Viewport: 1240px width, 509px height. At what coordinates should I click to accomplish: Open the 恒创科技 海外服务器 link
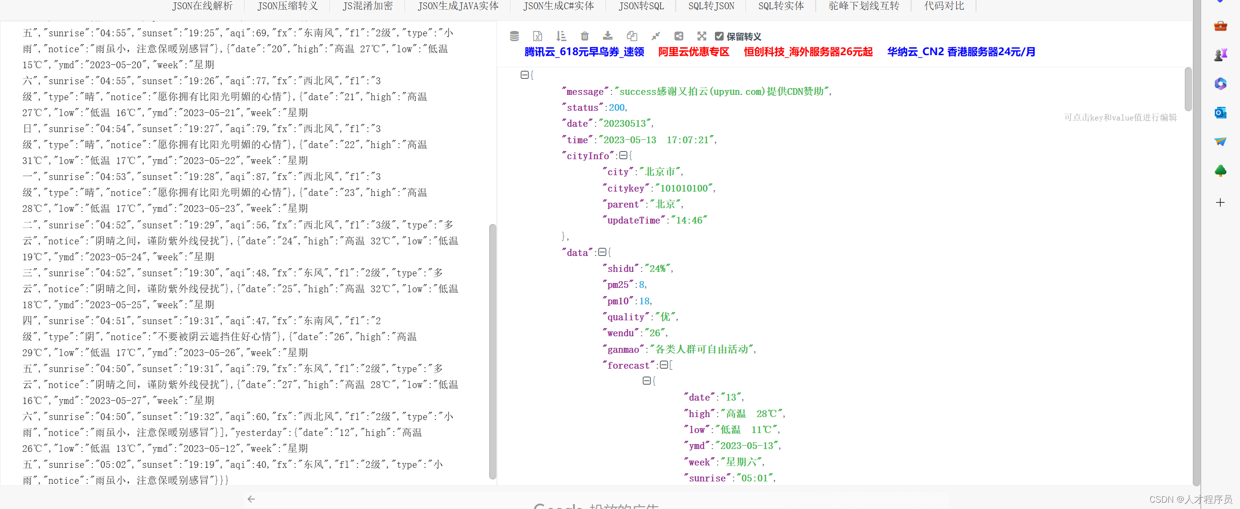[x=808, y=52]
